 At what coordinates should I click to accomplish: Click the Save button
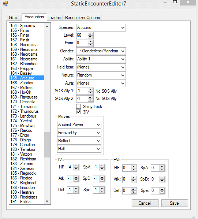(175, 203)
